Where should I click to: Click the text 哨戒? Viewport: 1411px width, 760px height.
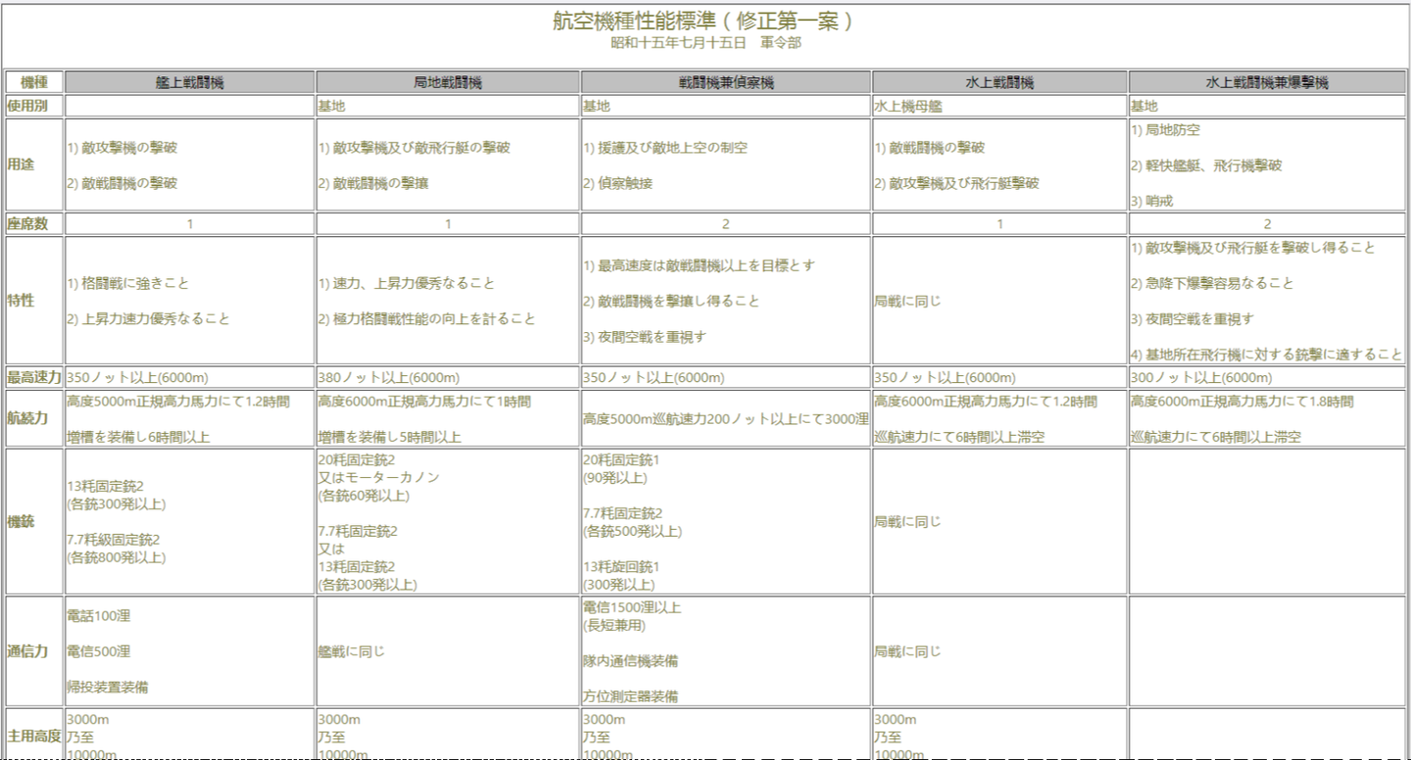pyautogui.click(x=1159, y=201)
